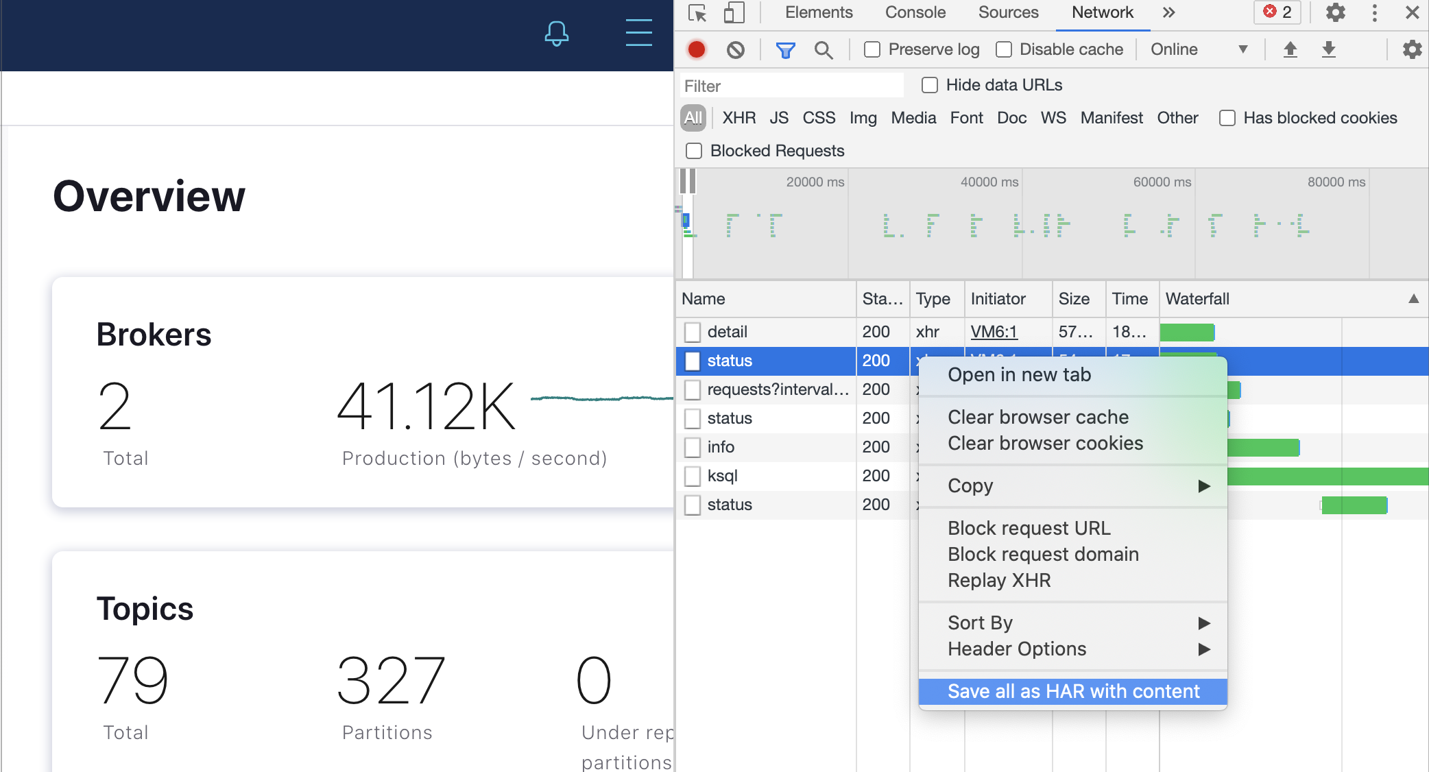Check Hide data URLs option

pyautogui.click(x=930, y=85)
